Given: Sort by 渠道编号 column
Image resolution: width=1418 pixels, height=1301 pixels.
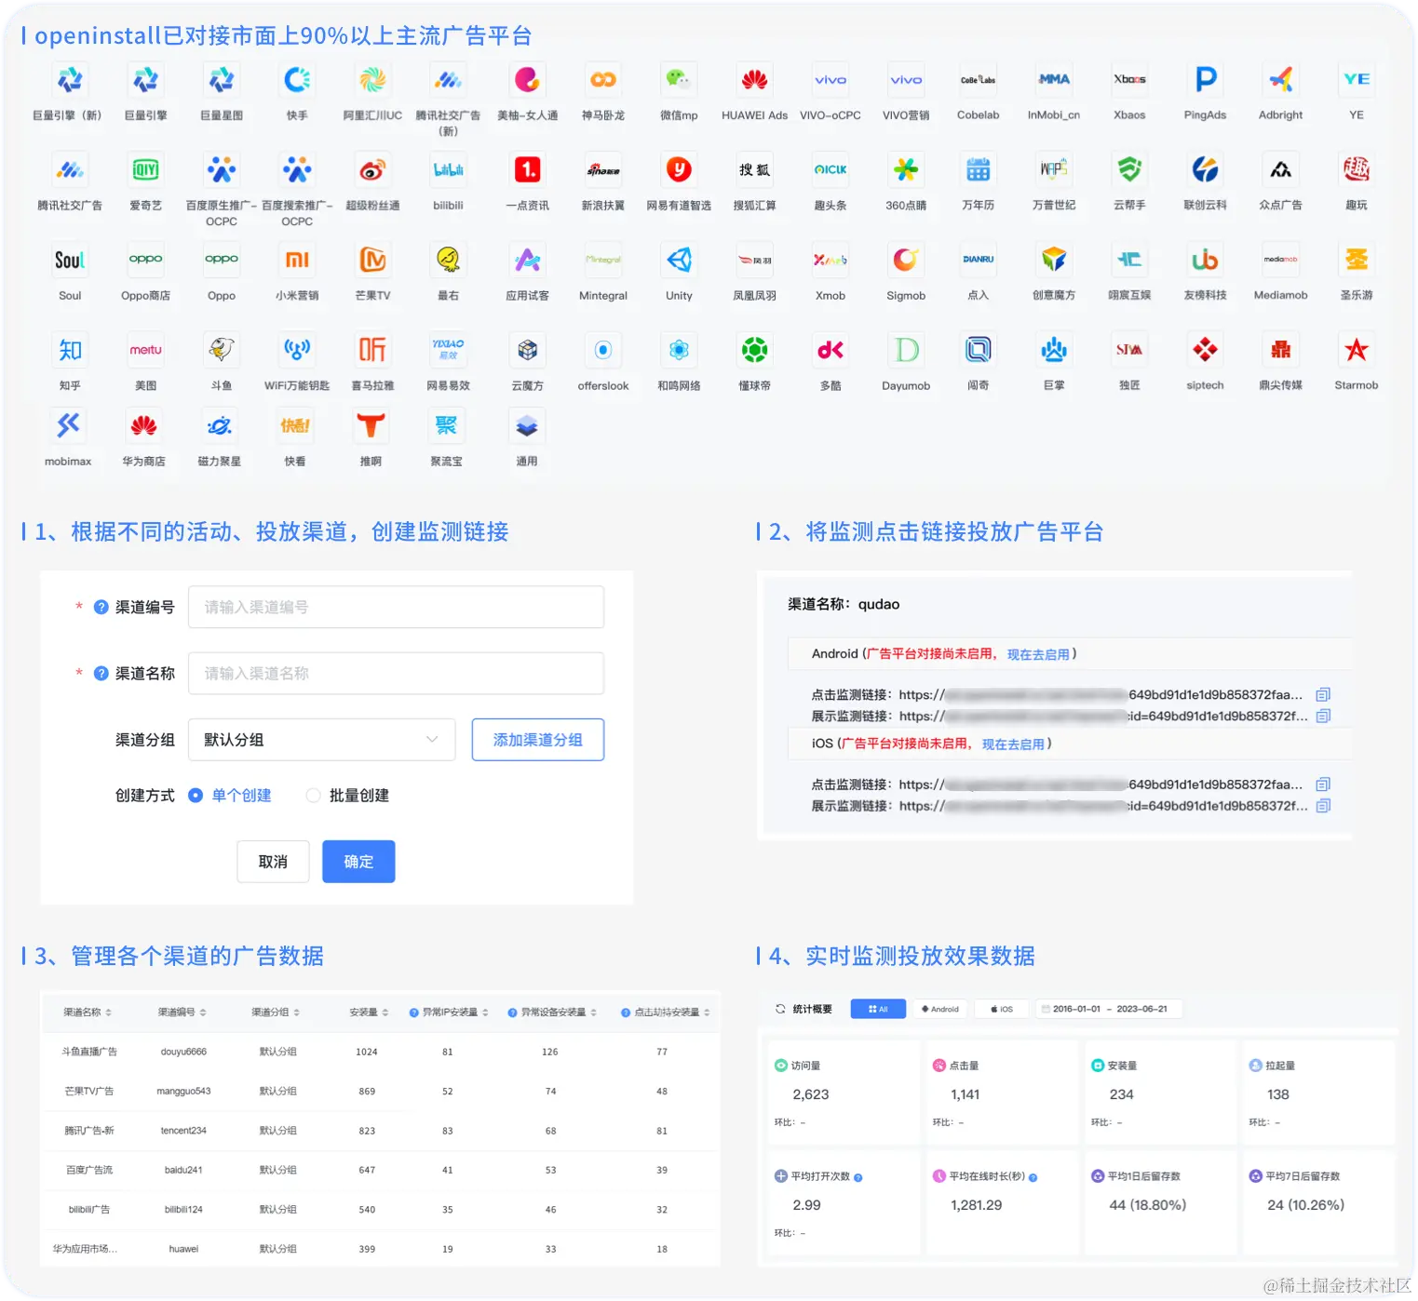Looking at the screenshot, I should coord(203,1013).
